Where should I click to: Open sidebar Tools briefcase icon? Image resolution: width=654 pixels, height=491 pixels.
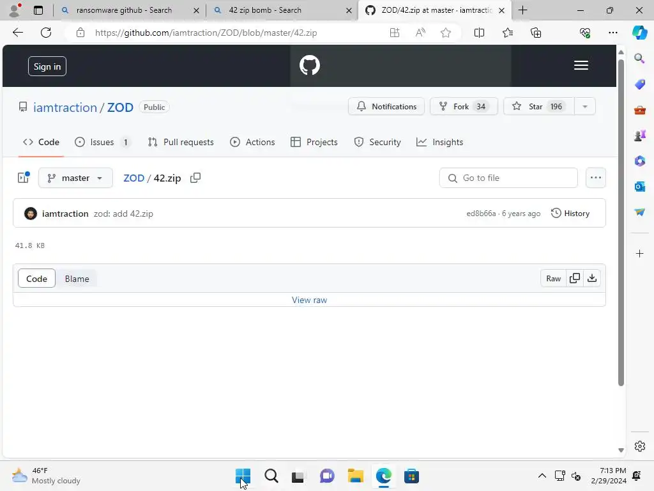639,110
